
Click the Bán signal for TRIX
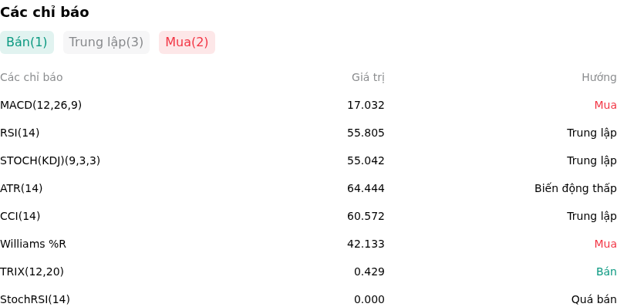[606, 272]
